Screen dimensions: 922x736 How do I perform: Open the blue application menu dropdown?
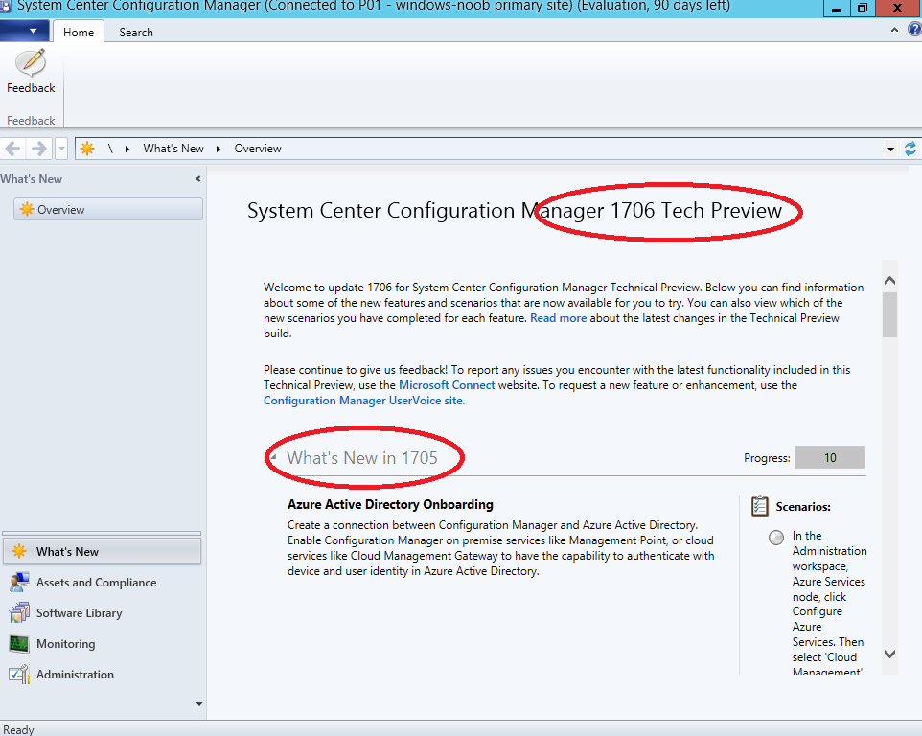23,32
